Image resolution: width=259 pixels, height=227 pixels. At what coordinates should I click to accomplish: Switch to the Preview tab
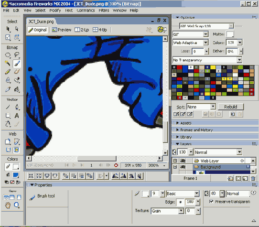coord(62,30)
